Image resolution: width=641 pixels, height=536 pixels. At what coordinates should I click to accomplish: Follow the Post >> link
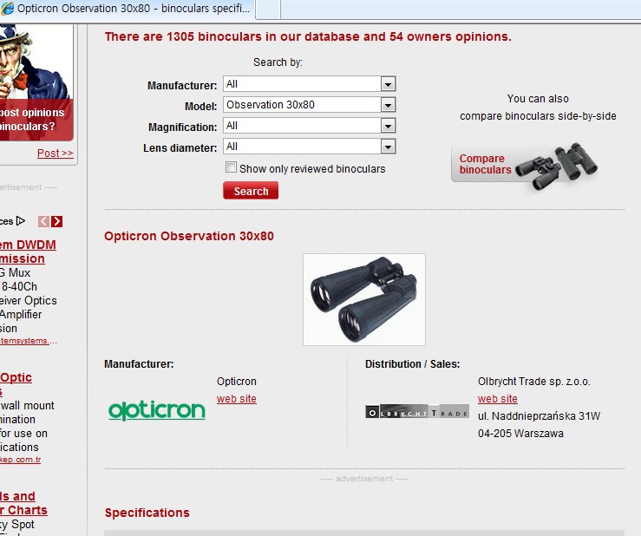pyautogui.click(x=56, y=154)
